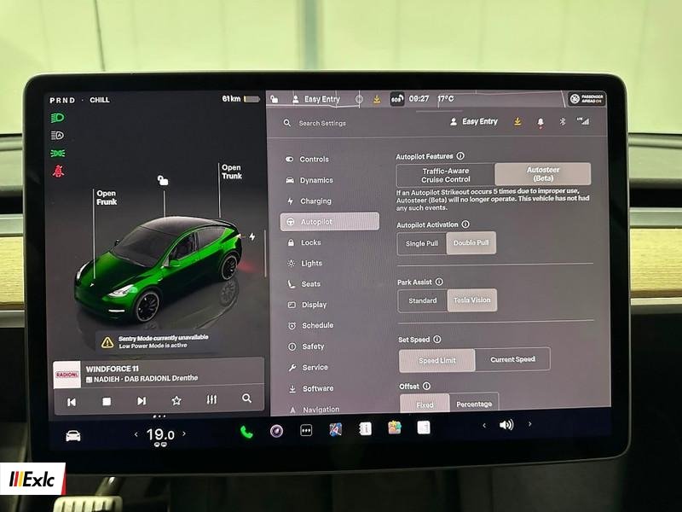Set Set Speed to Speed Limit
The width and height of the screenshot is (682, 512).
tap(437, 360)
